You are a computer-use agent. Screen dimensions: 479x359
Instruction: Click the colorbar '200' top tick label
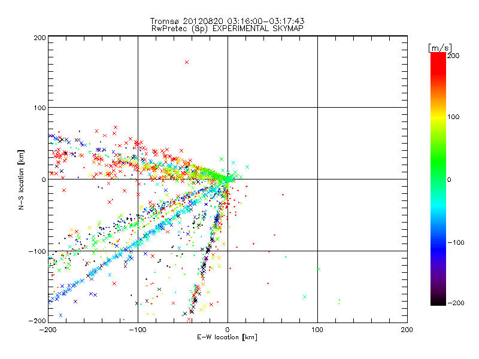pyautogui.click(x=453, y=56)
